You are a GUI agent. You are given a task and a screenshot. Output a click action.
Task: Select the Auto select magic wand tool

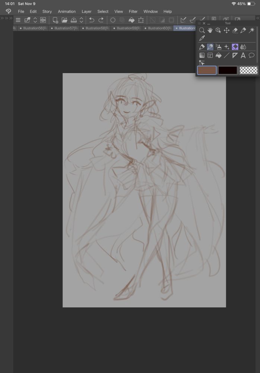tap(251, 30)
